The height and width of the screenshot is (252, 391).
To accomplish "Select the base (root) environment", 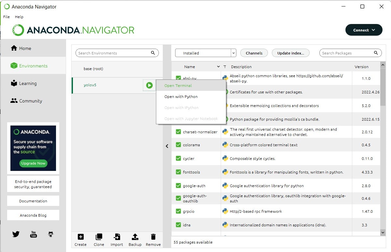I will pyautogui.click(x=117, y=69).
